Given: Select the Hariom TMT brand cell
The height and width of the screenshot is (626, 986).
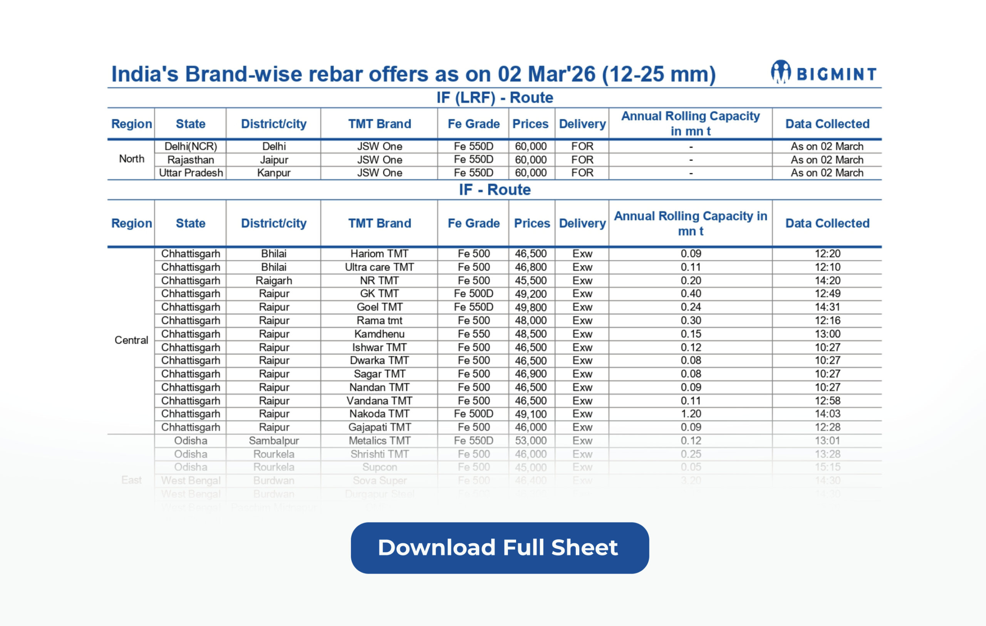Looking at the screenshot, I should click(379, 254).
